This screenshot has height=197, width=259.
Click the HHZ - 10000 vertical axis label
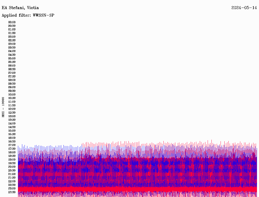tap(3, 107)
